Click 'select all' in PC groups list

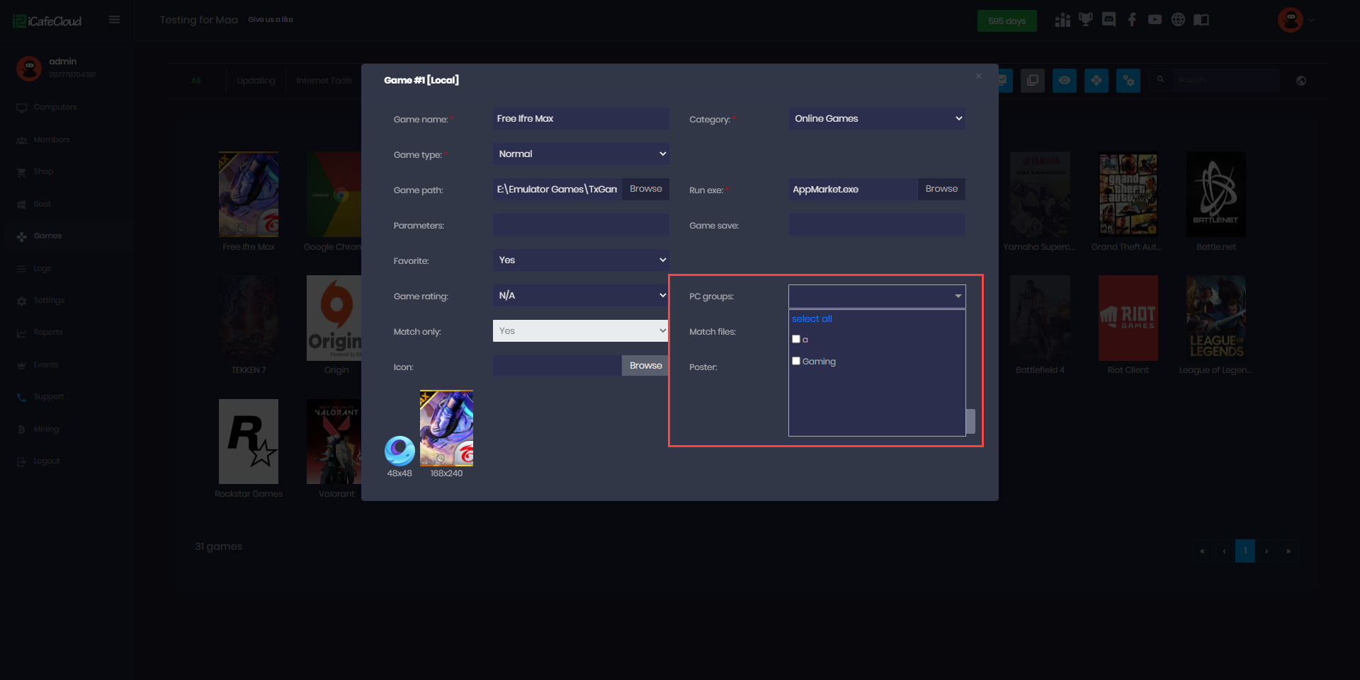tap(812, 319)
